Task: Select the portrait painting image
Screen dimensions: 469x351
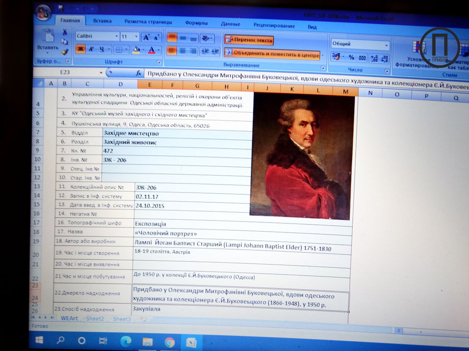Action: [302, 156]
